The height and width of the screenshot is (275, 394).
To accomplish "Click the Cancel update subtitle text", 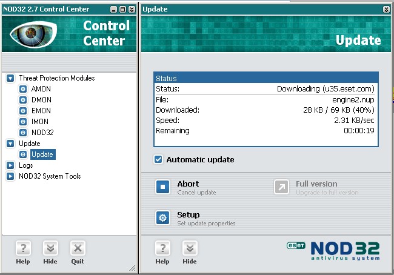I will point(196,193).
